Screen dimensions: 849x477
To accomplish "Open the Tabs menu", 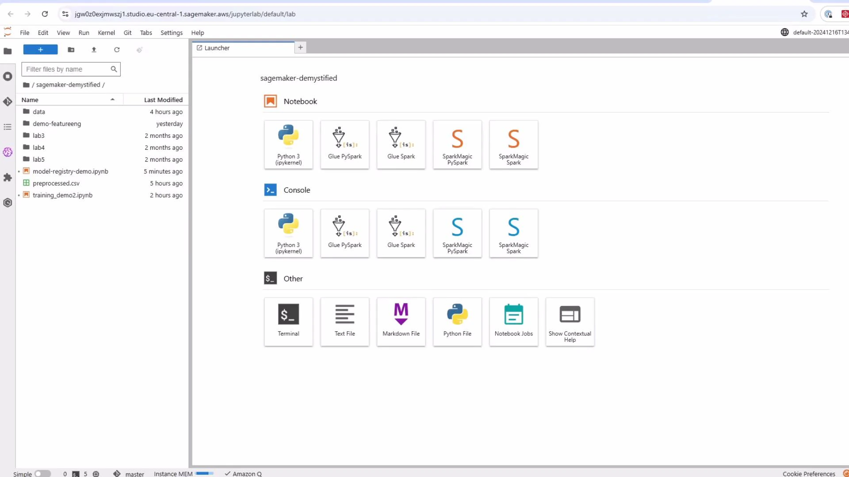I will tap(146, 33).
